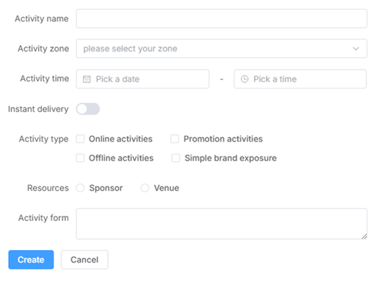Choose the Venue radio option
The width and height of the screenshot is (390, 283).
coord(145,188)
